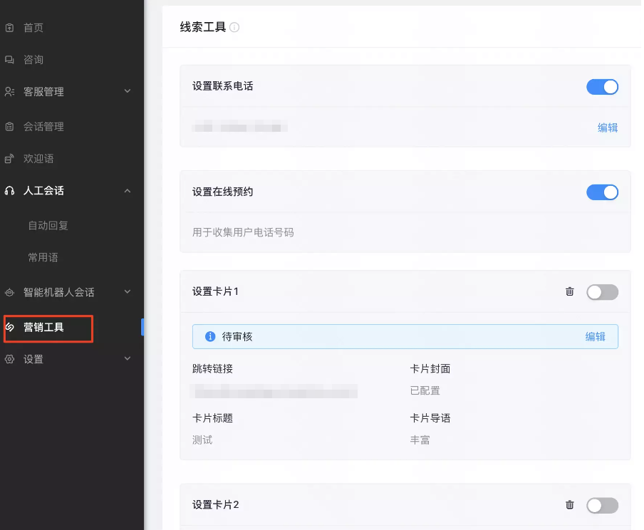The height and width of the screenshot is (530, 644).
Task: Click the info icon beside 线索工具
Action: pos(235,27)
